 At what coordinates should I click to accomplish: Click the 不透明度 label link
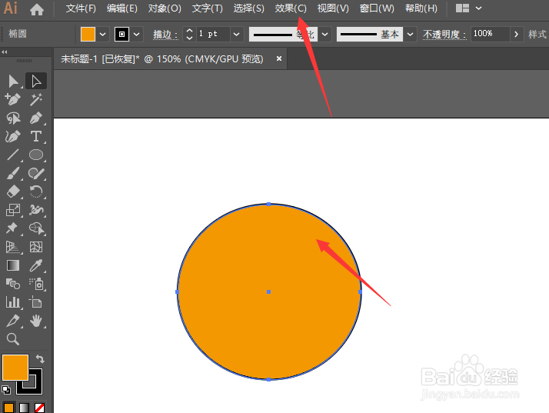click(x=444, y=35)
